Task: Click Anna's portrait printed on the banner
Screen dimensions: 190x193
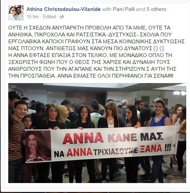Action: tap(38, 146)
